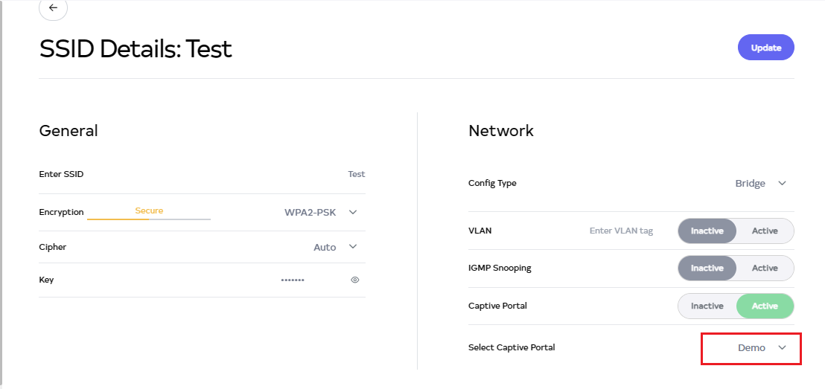Click the back arrow button
This screenshot has width=825, height=389.
pos(53,7)
